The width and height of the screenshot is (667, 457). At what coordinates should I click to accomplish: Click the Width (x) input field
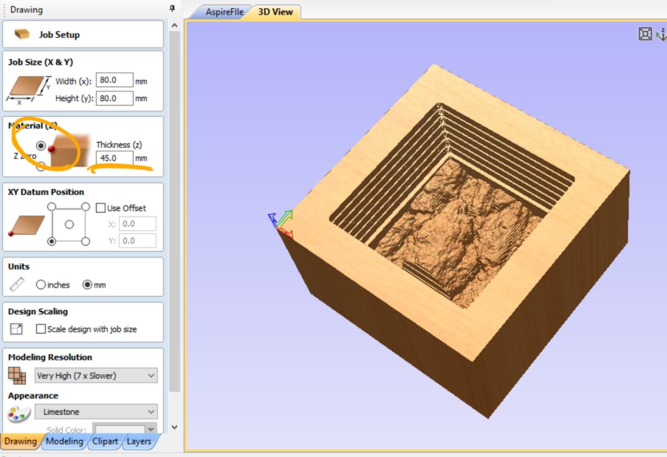click(x=115, y=81)
